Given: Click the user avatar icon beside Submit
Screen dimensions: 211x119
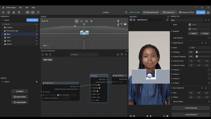Looking at the screenshot, I should 208,12.
